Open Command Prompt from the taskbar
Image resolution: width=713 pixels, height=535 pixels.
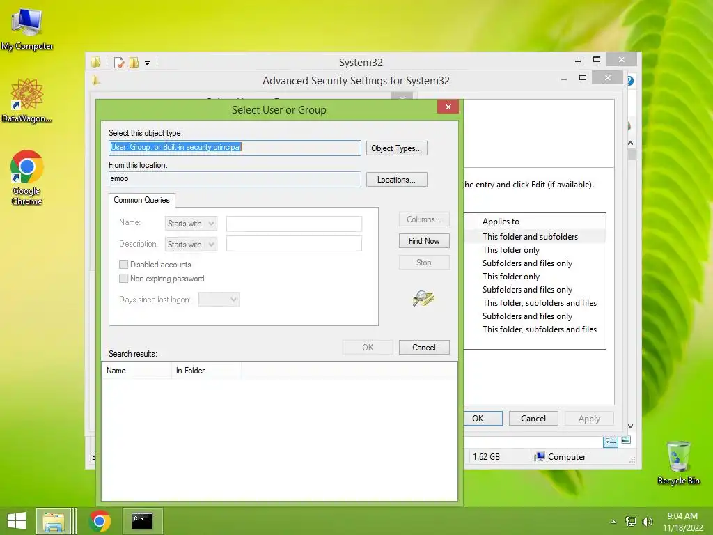tap(142, 521)
